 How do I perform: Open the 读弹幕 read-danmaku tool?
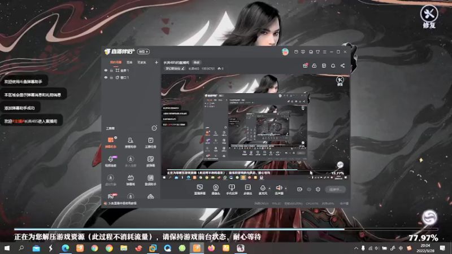[150, 161]
